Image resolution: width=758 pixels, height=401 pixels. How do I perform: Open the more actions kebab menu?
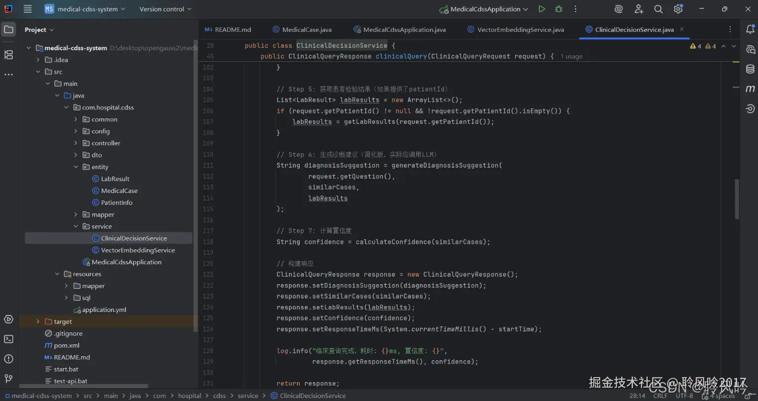(x=575, y=9)
